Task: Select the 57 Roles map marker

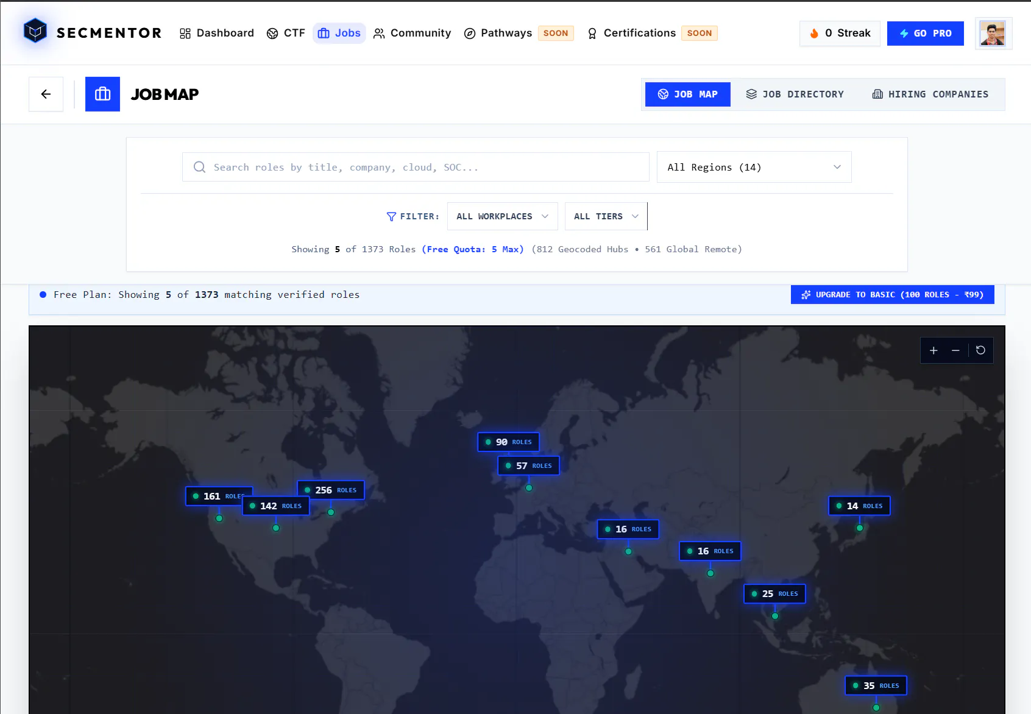Action: tap(529, 465)
